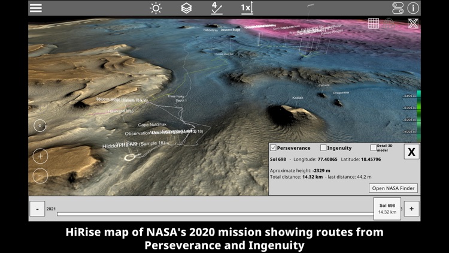The height and width of the screenshot is (253, 449).
Task: Click the Aproximate height -2329 m text
Action: click(300, 170)
